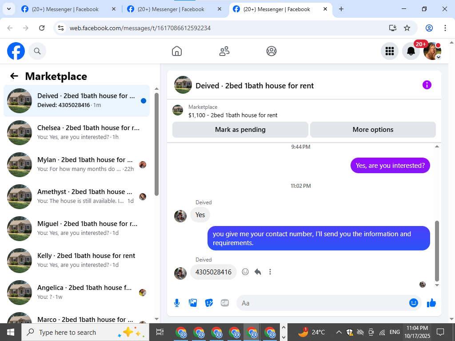The width and height of the screenshot is (455, 341).
Task: Click the address bar URL
Action: 140,28
